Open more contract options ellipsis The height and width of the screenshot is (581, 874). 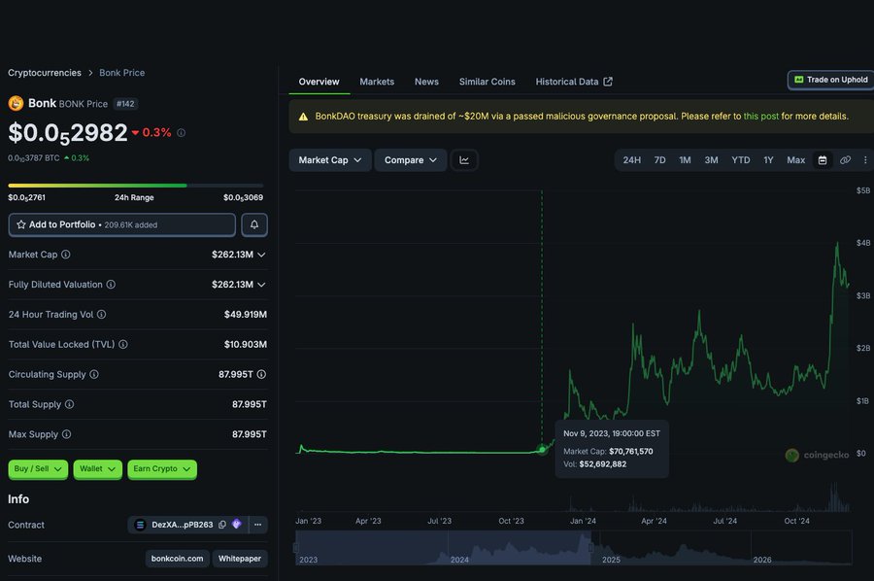pos(257,525)
